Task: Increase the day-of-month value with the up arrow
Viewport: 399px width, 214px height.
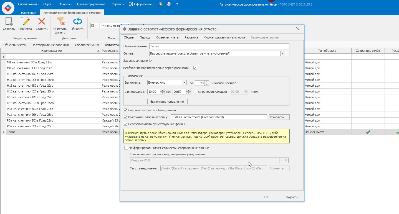Action: click(x=207, y=81)
